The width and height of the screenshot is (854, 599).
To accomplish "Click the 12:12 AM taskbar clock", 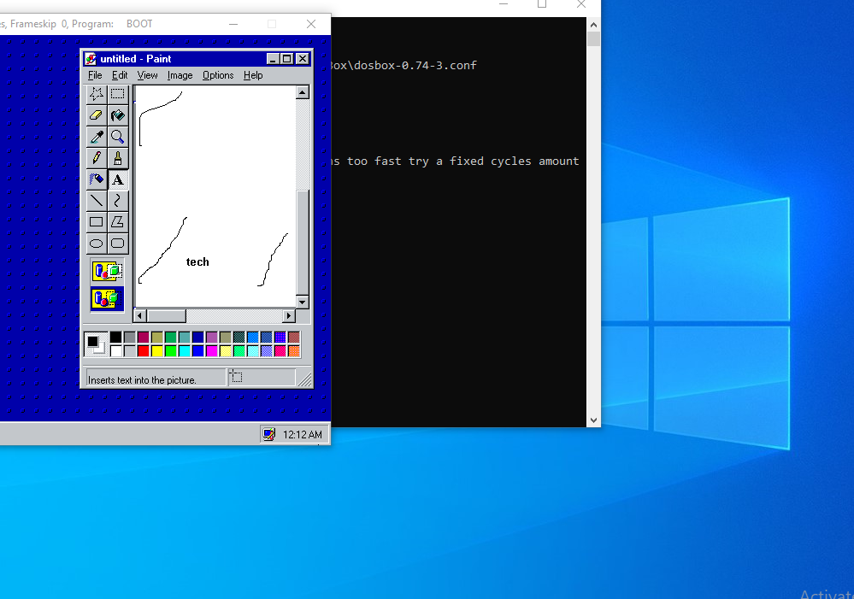I will pyautogui.click(x=303, y=435).
